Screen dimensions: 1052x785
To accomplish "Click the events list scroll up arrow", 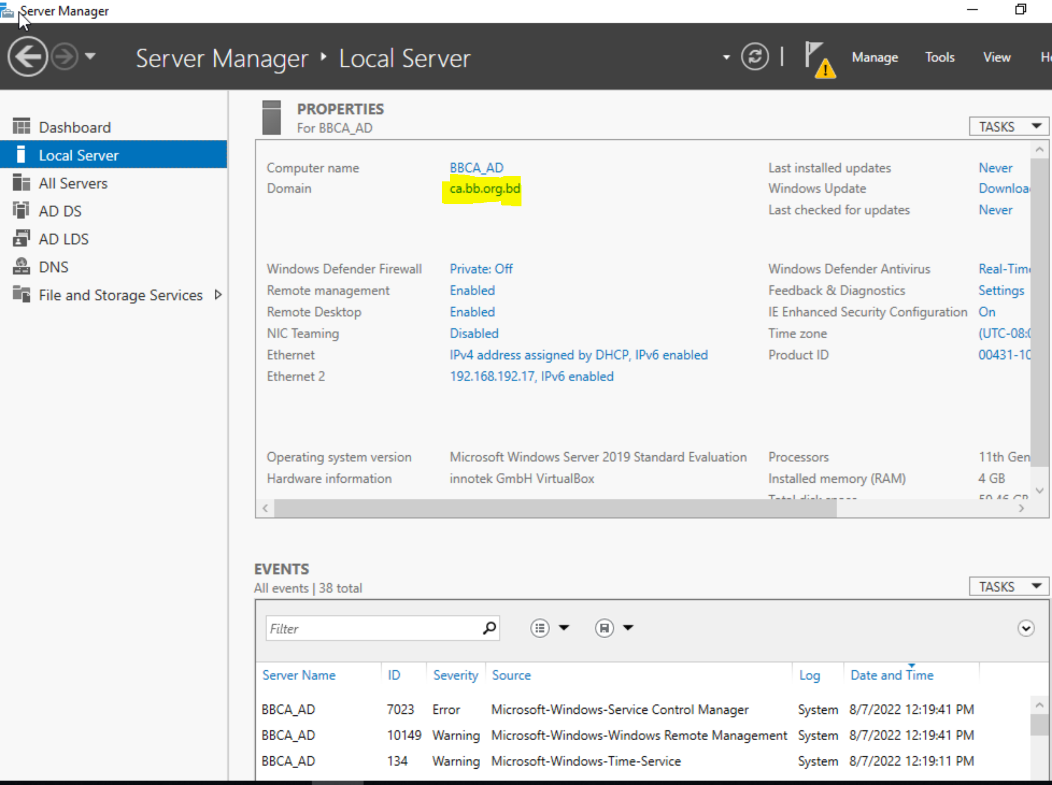I will pos(1040,705).
